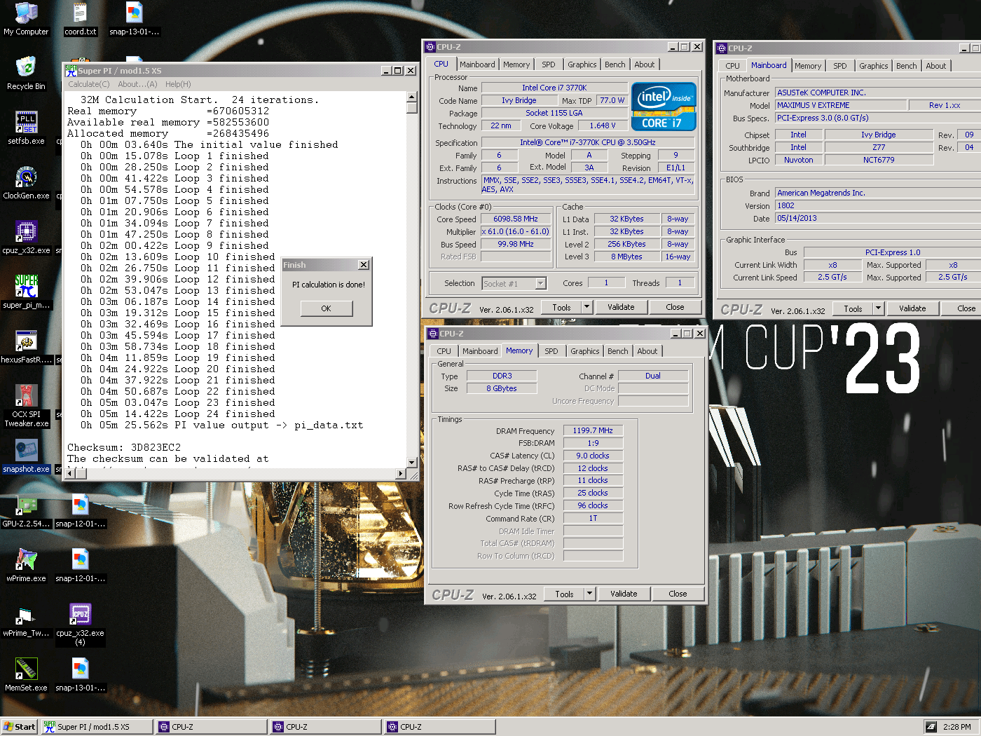Open the Calculate(C) menu in Super PI
The height and width of the screenshot is (736, 981).
pos(88,84)
